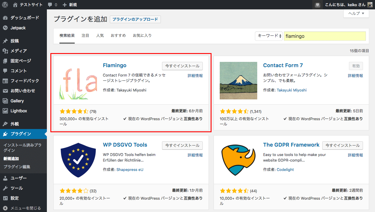Click the 投稿 pushpin icon
This screenshot has height=212, width=375.
pyautogui.click(x=5, y=41)
